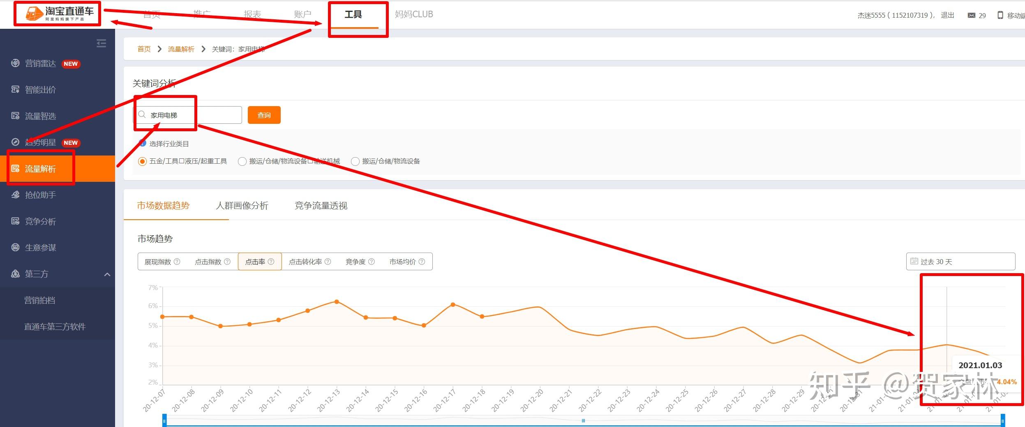Click the calendar icon in date range box
1025x427 pixels.
914,261
